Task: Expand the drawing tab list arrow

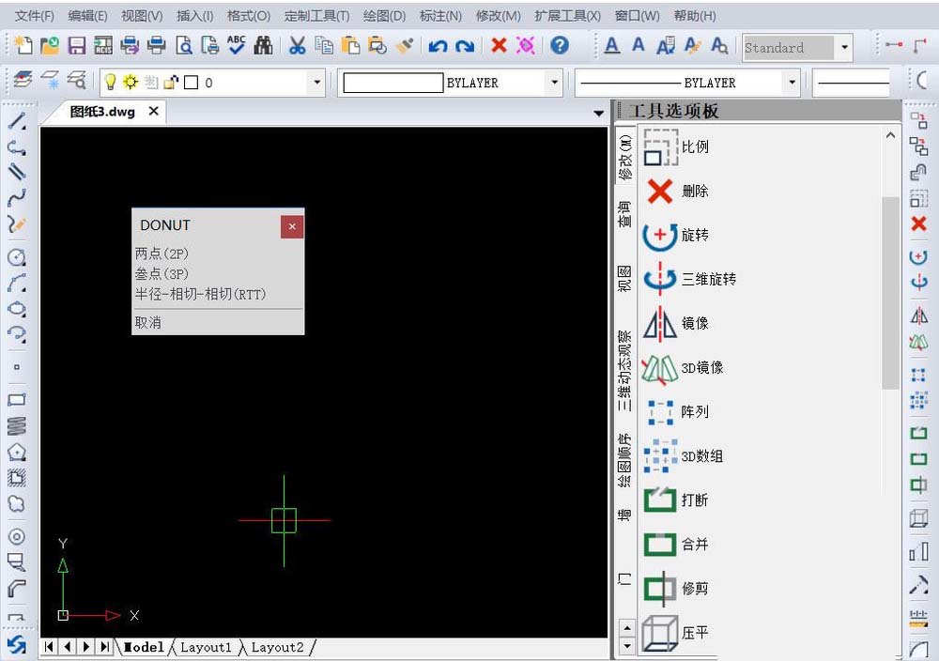Action: (x=598, y=114)
